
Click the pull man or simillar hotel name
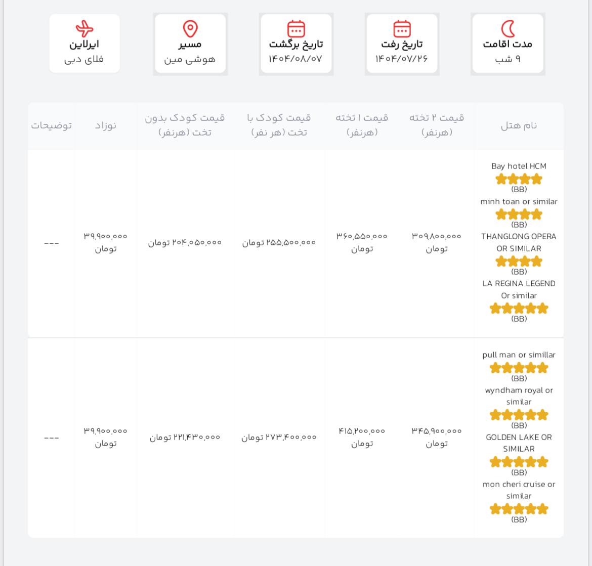pos(519,355)
